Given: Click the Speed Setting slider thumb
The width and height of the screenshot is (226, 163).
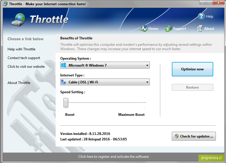Looking at the screenshot, I should (x=66, y=103).
